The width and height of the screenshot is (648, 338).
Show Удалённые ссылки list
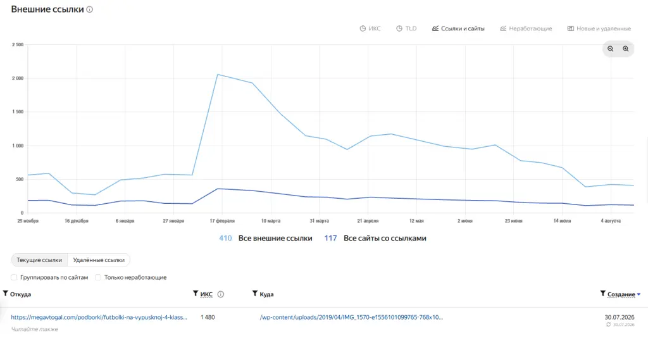[99, 260]
